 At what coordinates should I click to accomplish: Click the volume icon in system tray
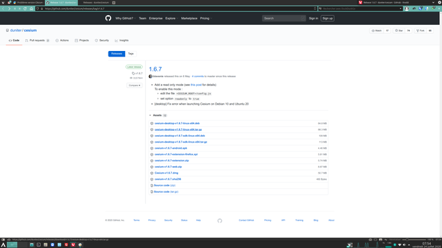pyautogui.click(x=404, y=245)
